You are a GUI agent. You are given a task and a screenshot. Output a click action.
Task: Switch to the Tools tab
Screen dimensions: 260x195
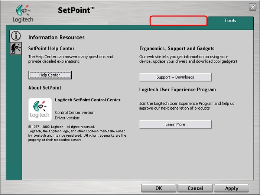230,20
